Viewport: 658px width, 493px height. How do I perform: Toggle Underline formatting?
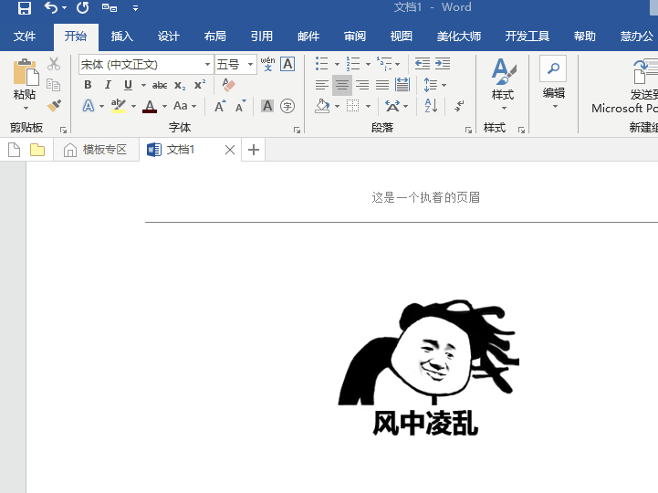pos(129,85)
